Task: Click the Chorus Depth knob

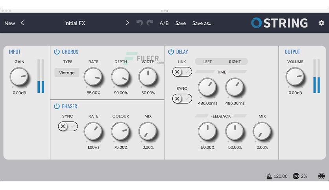Action: point(120,77)
